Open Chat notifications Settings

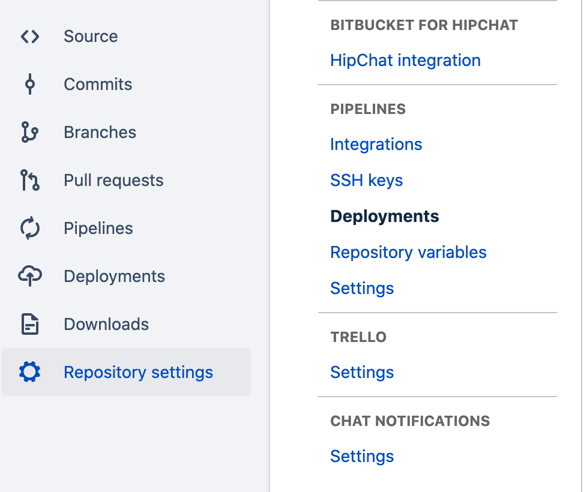tap(362, 456)
